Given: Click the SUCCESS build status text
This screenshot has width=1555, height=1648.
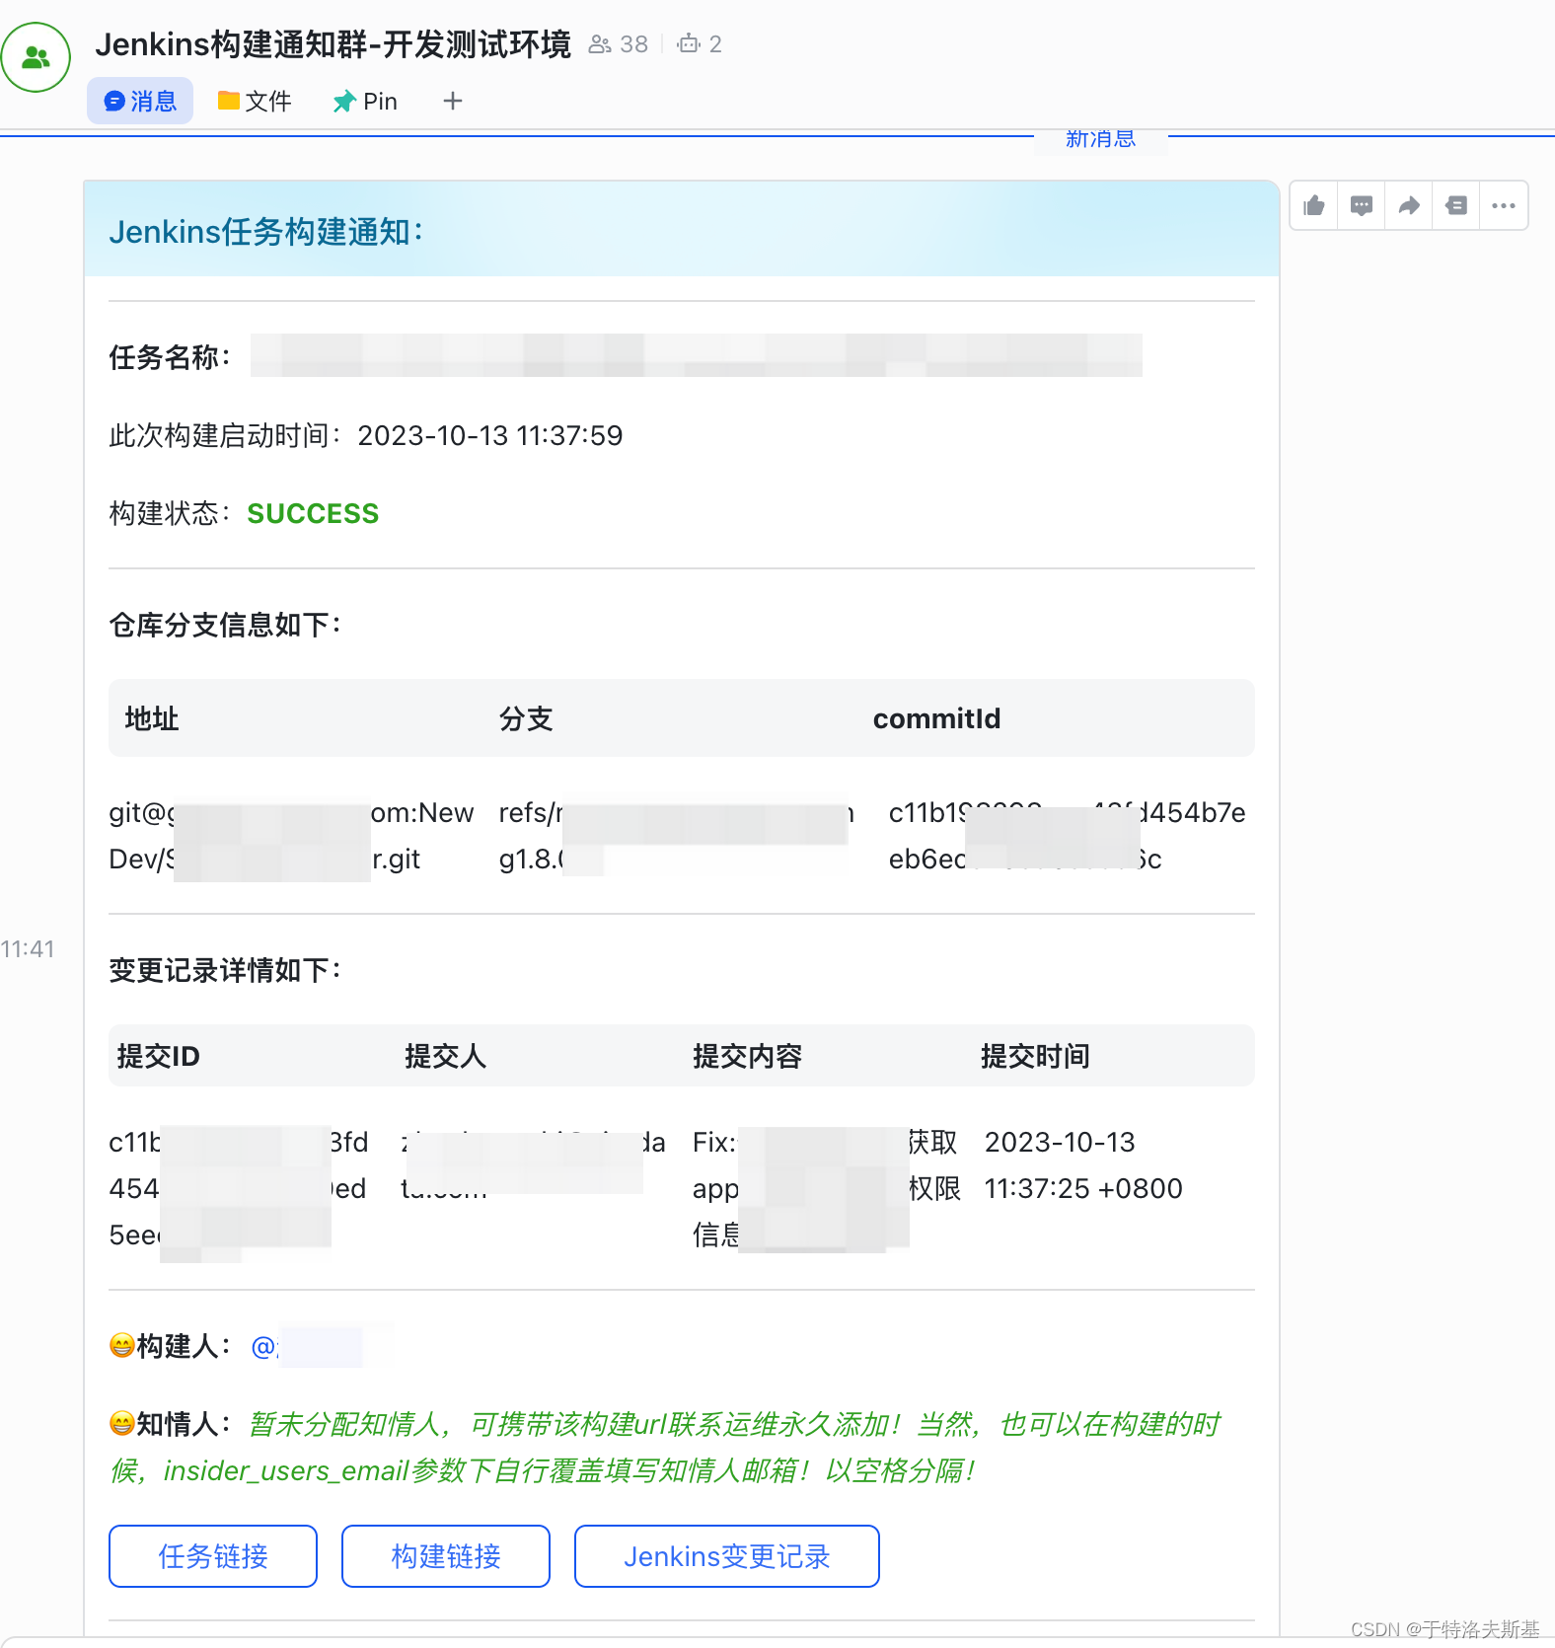Looking at the screenshot, I should point(313,513).
